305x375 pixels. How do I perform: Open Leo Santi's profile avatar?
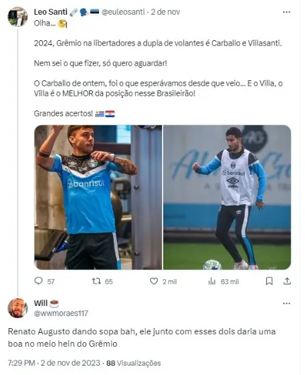click(17, 17)
